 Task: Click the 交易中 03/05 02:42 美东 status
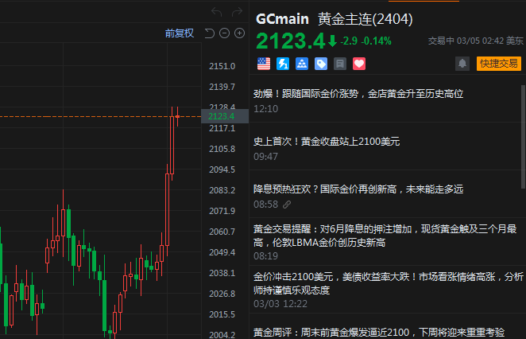pyautogui.click(x=475, y=41)
